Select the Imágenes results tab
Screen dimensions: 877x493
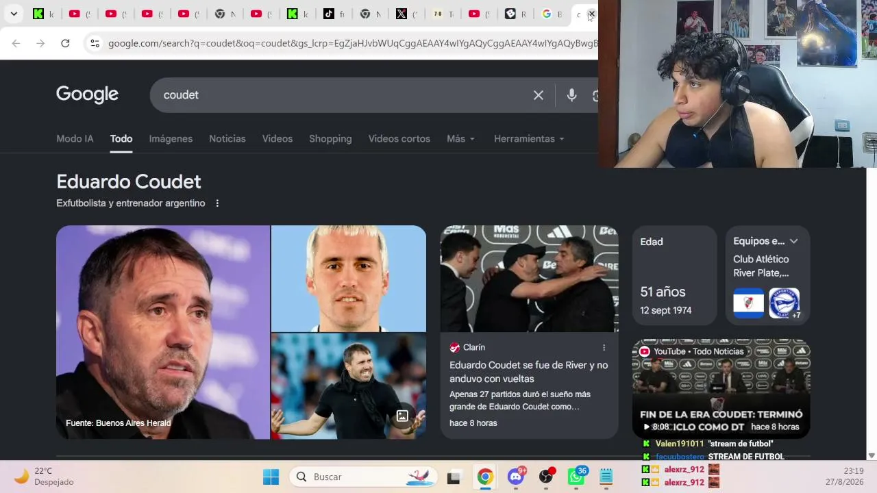(x=171, y=138)
